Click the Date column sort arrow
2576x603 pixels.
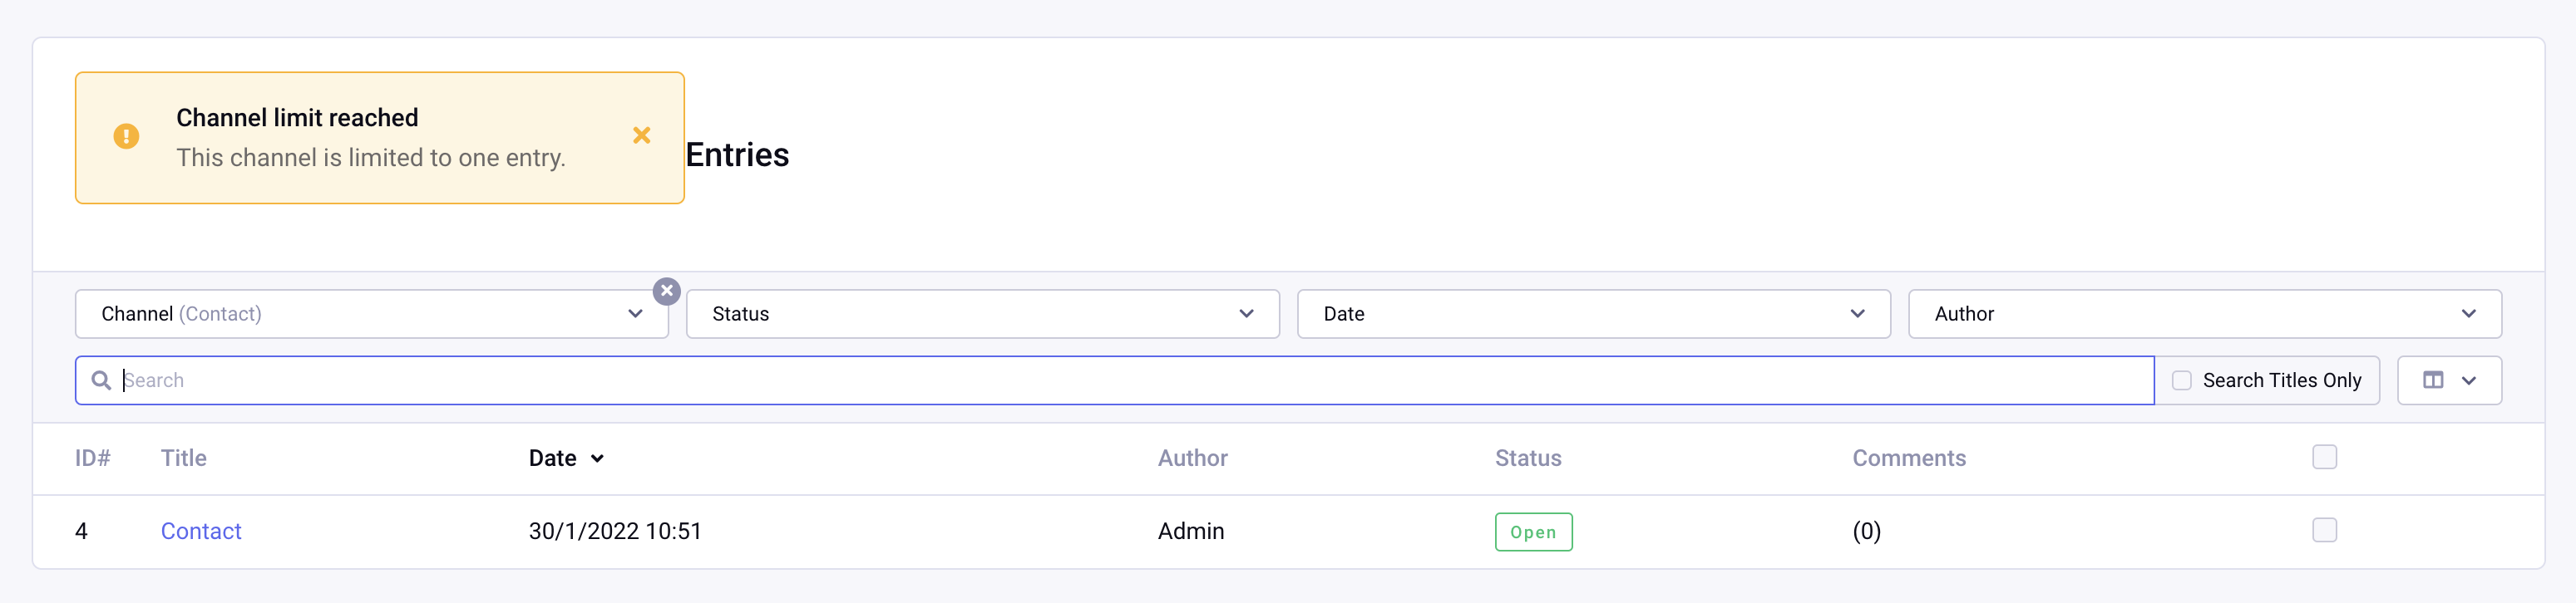(x=597, y=459)
